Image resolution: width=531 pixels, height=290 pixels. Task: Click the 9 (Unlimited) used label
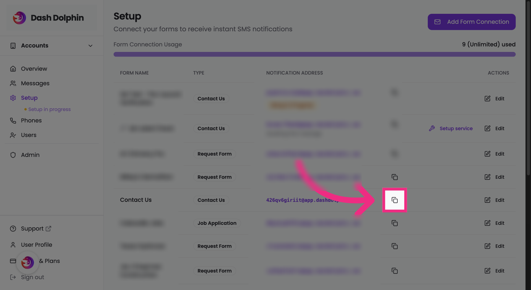tap(489, 44)
